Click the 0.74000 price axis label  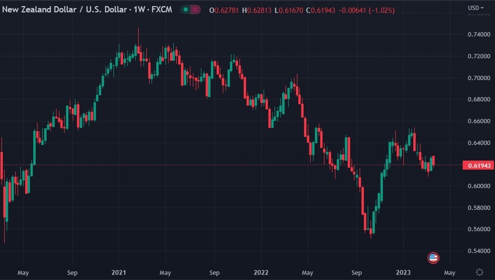479,35
